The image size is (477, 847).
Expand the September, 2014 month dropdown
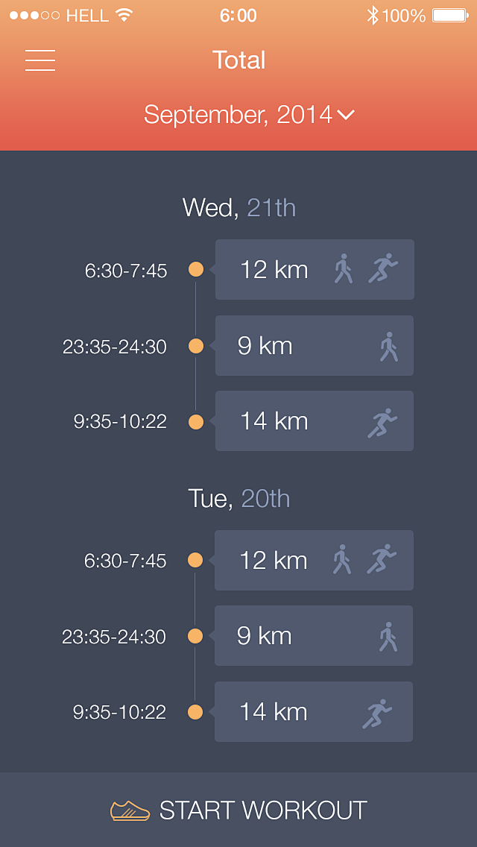click(x=238, y=115)
